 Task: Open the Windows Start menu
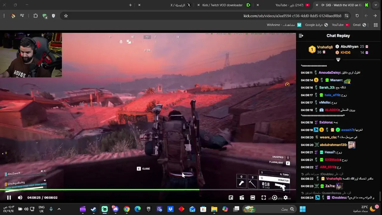tap(303, 209)
